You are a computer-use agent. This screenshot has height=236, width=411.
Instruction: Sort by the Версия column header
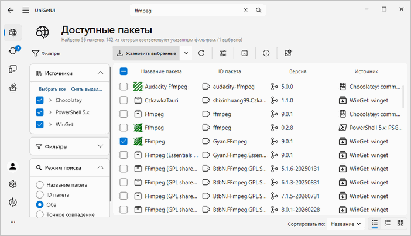tap(298, 71)
